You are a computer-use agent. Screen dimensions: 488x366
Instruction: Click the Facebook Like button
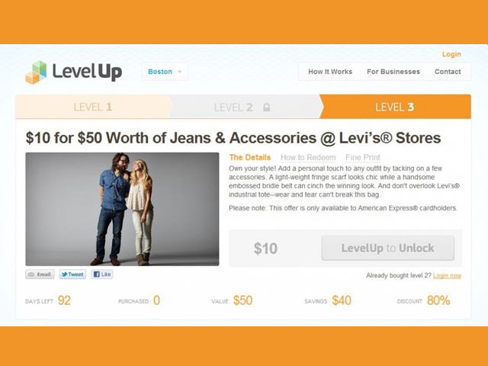(102, 274)
